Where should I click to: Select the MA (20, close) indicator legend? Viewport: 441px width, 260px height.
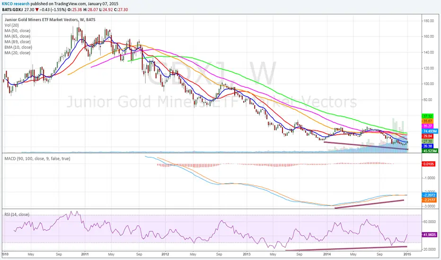(x=18, y=53)
